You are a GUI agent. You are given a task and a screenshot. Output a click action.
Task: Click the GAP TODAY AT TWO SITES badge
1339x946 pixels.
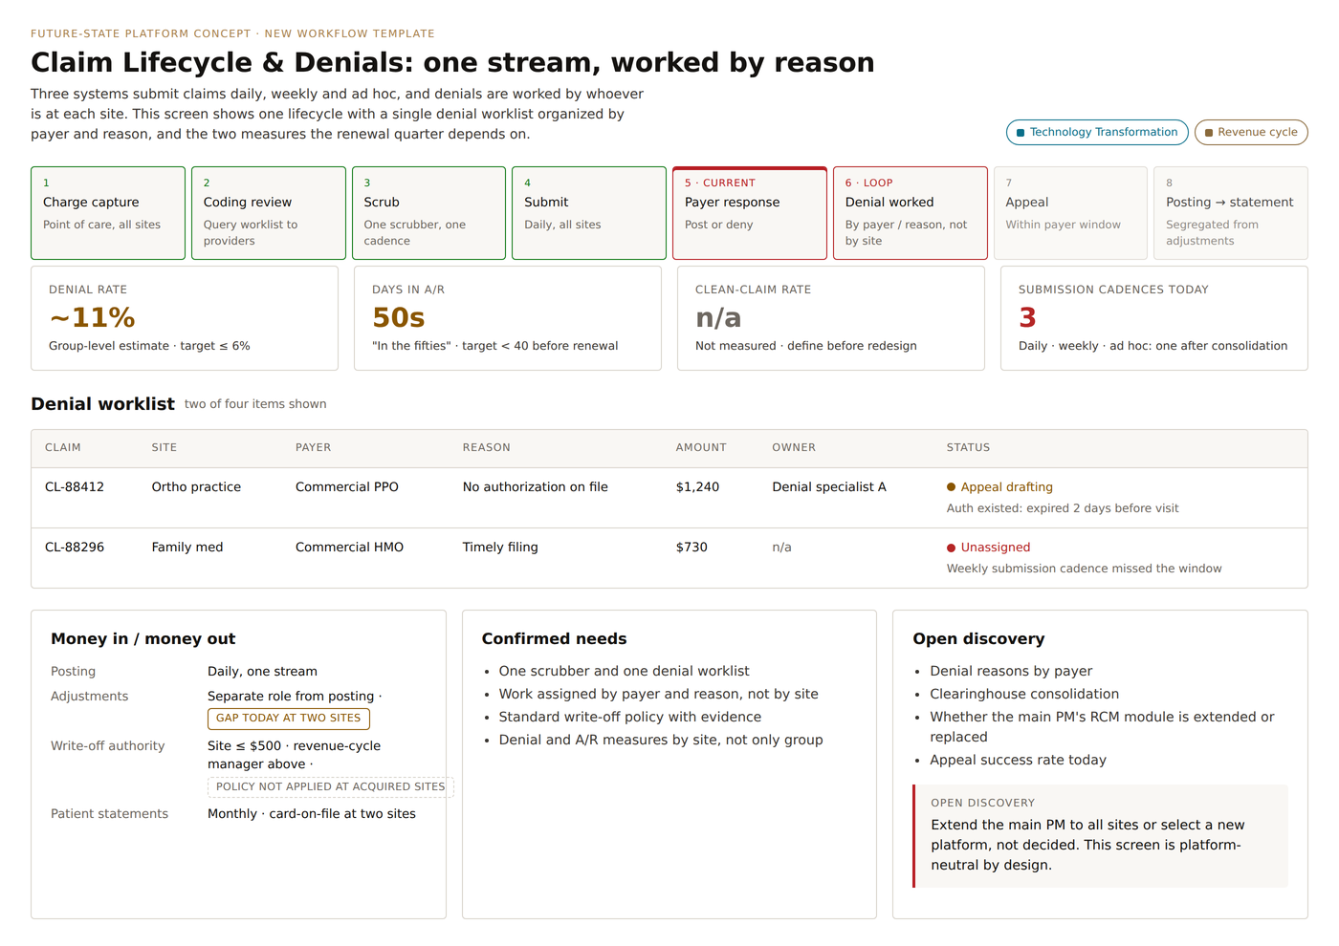click(289, 718)
